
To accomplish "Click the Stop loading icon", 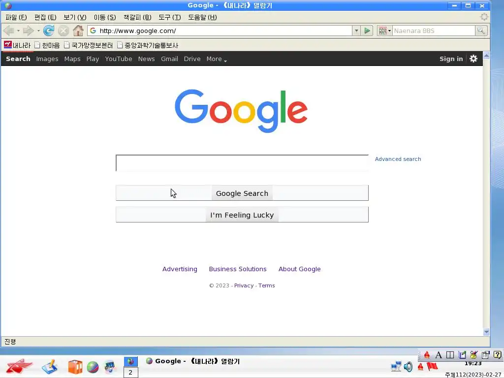I will click(x=63, y=31).
